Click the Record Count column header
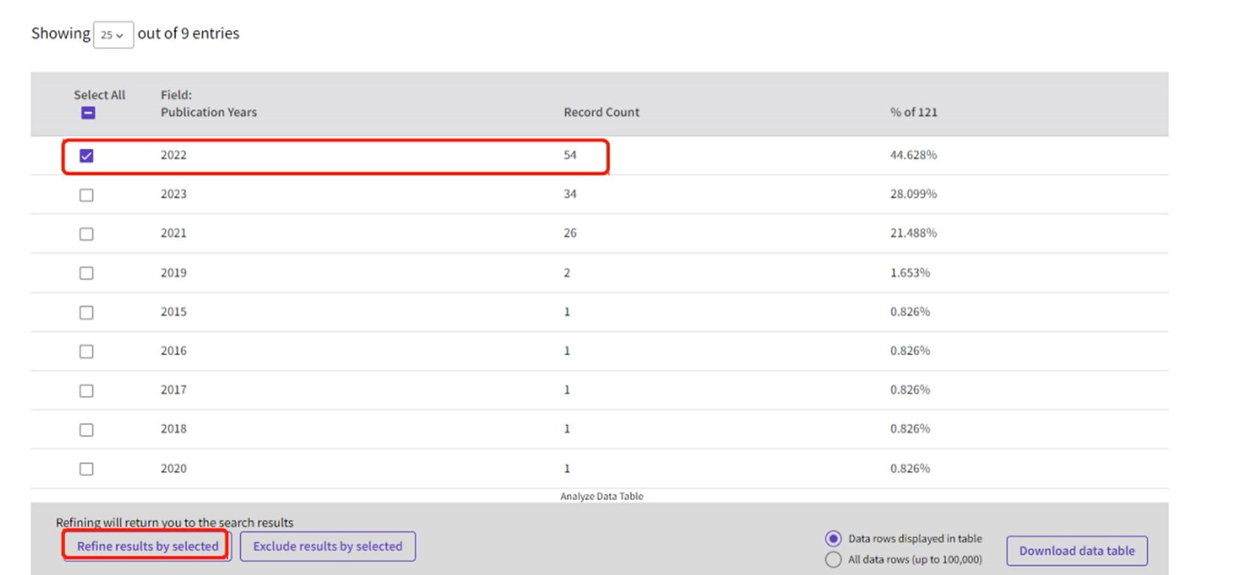 point(601,112)
